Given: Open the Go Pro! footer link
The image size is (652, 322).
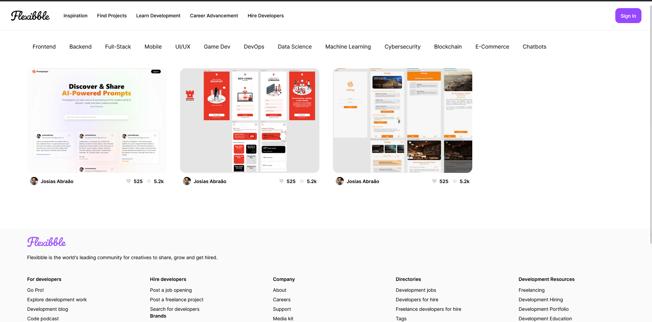Looking at the screenshot, I should pyautogui.click(x=36, y=290).
